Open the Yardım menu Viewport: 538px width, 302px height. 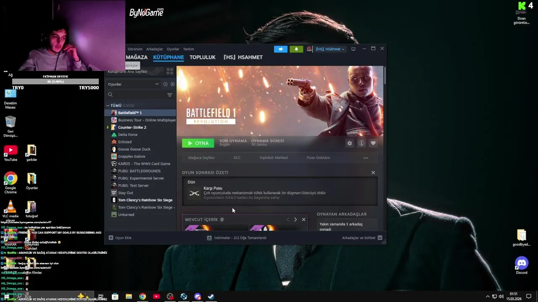(188, 49)
